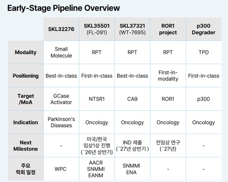Image resolution: width=228 pixels, height=182 pixels.
Task: Click the Early-Stage Pipeline Overview title
Action: pyautogui.click(x=63, y=8)
